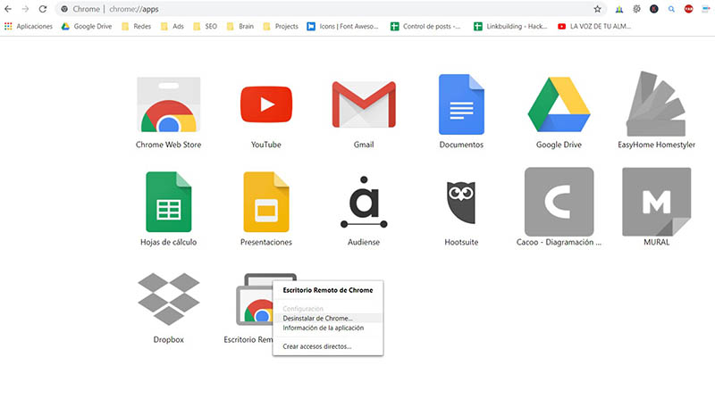The height and width of the screenshot is (399, 715).
Task: Open Hojas de cálculo app
Action: coord(168,202)
